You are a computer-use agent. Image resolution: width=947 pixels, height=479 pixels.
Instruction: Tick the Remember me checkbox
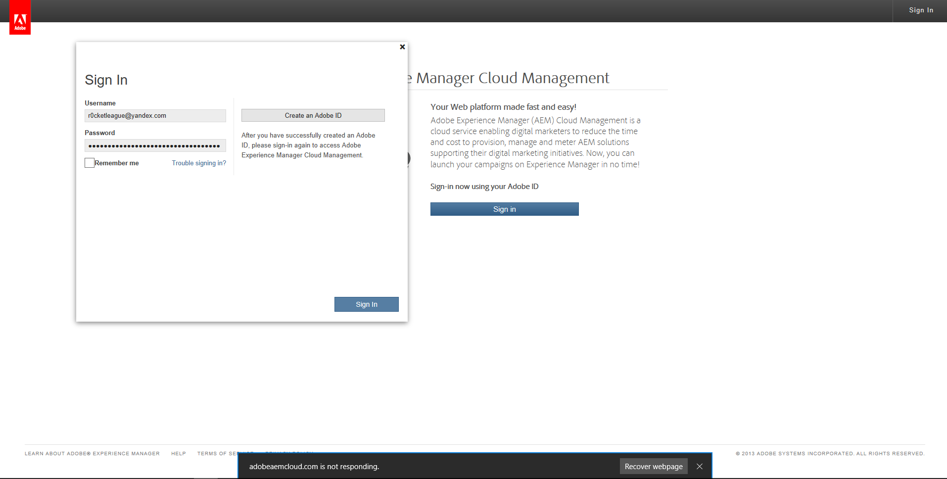(90, 163)
